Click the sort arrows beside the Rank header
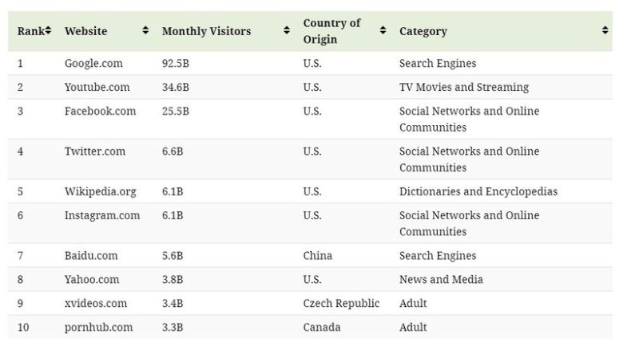623x342 pixels. pyautogui.click(x=48, y=31)
